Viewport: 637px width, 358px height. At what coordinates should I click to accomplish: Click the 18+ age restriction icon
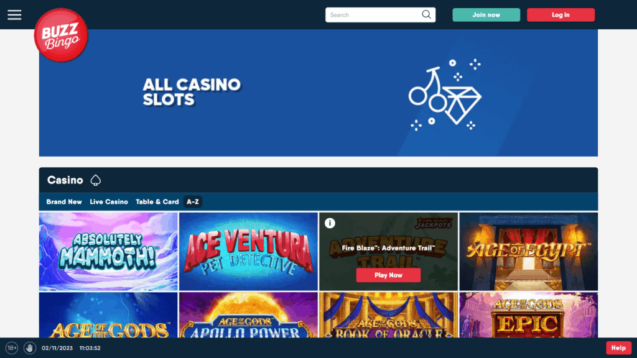point(12,348)
